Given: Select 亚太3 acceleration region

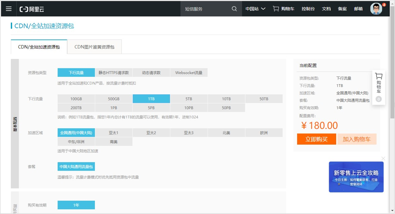Looking at the screenshot, I should click(x=189, y=133).
